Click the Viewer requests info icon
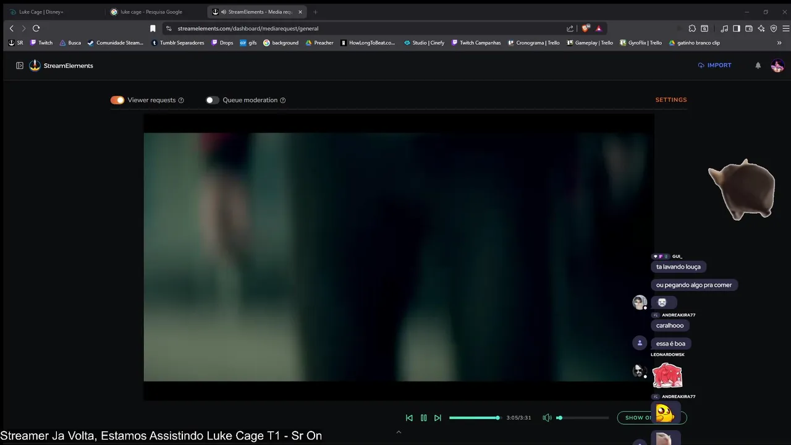The width and height of the screenshot is (791, 445). (181, 100)
